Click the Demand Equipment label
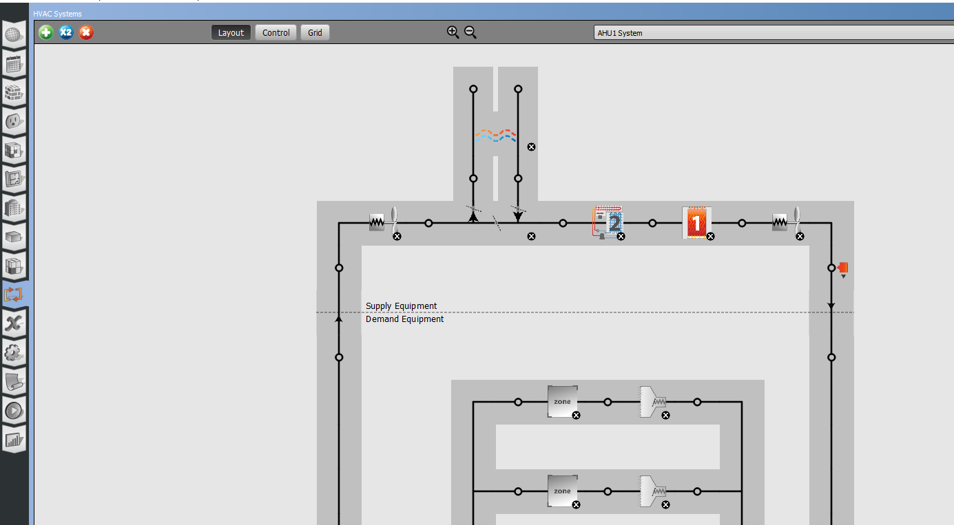This screenshot has width=954, height=525. pyautogui.click(x=405, y=319)
